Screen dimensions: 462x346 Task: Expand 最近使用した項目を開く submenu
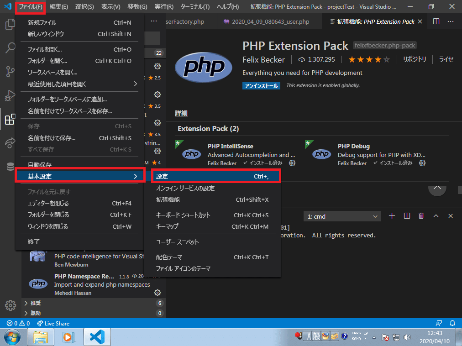[79, 84]
